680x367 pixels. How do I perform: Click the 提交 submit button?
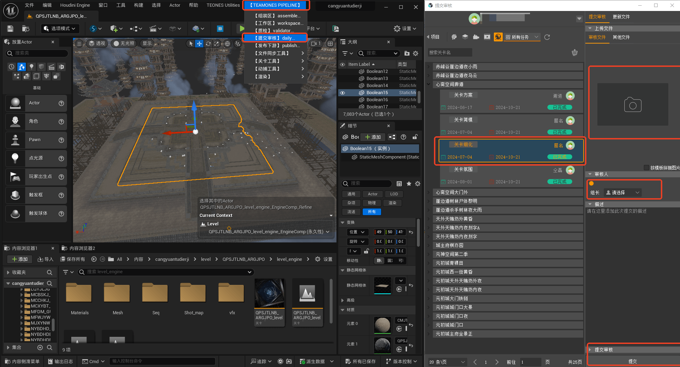(x=632, y=361)
